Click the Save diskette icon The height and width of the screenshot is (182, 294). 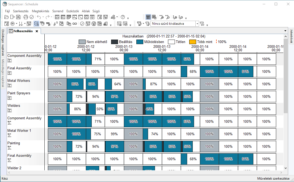click(x=18, y=17)
